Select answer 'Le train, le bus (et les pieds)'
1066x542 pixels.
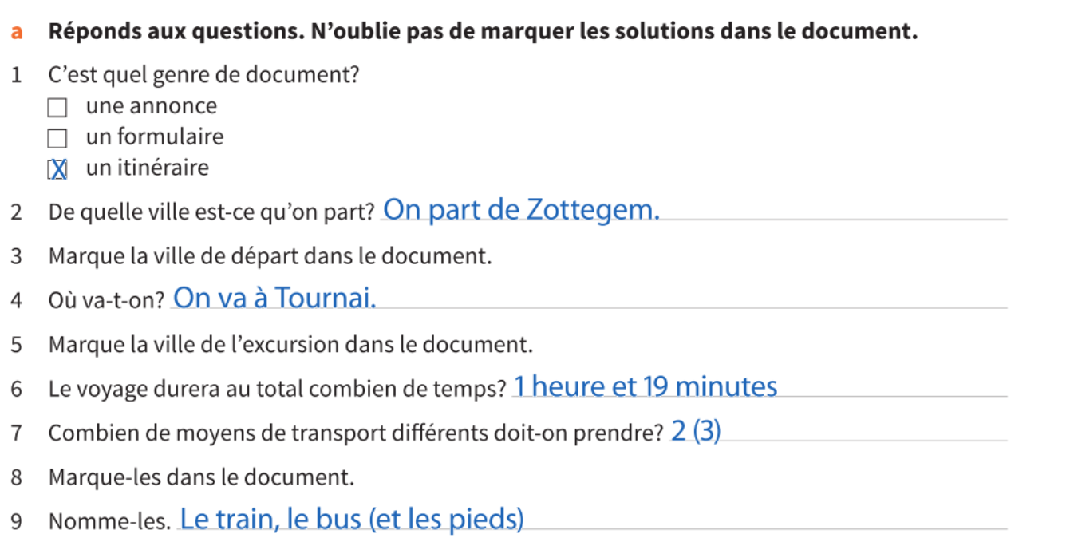pyautogui.click(x=352, y=520)
